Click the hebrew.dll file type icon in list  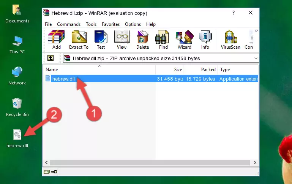pyautogui.click(x=48, y=78)
